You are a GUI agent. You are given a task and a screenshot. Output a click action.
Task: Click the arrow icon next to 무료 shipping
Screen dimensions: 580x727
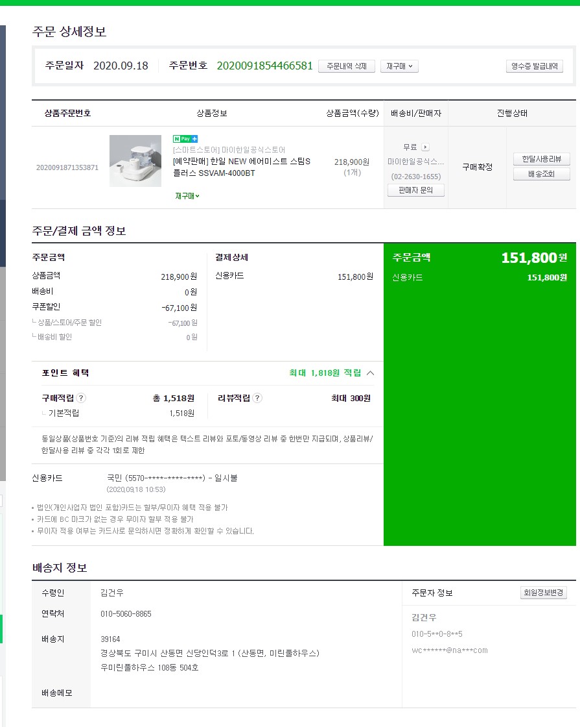425,147
